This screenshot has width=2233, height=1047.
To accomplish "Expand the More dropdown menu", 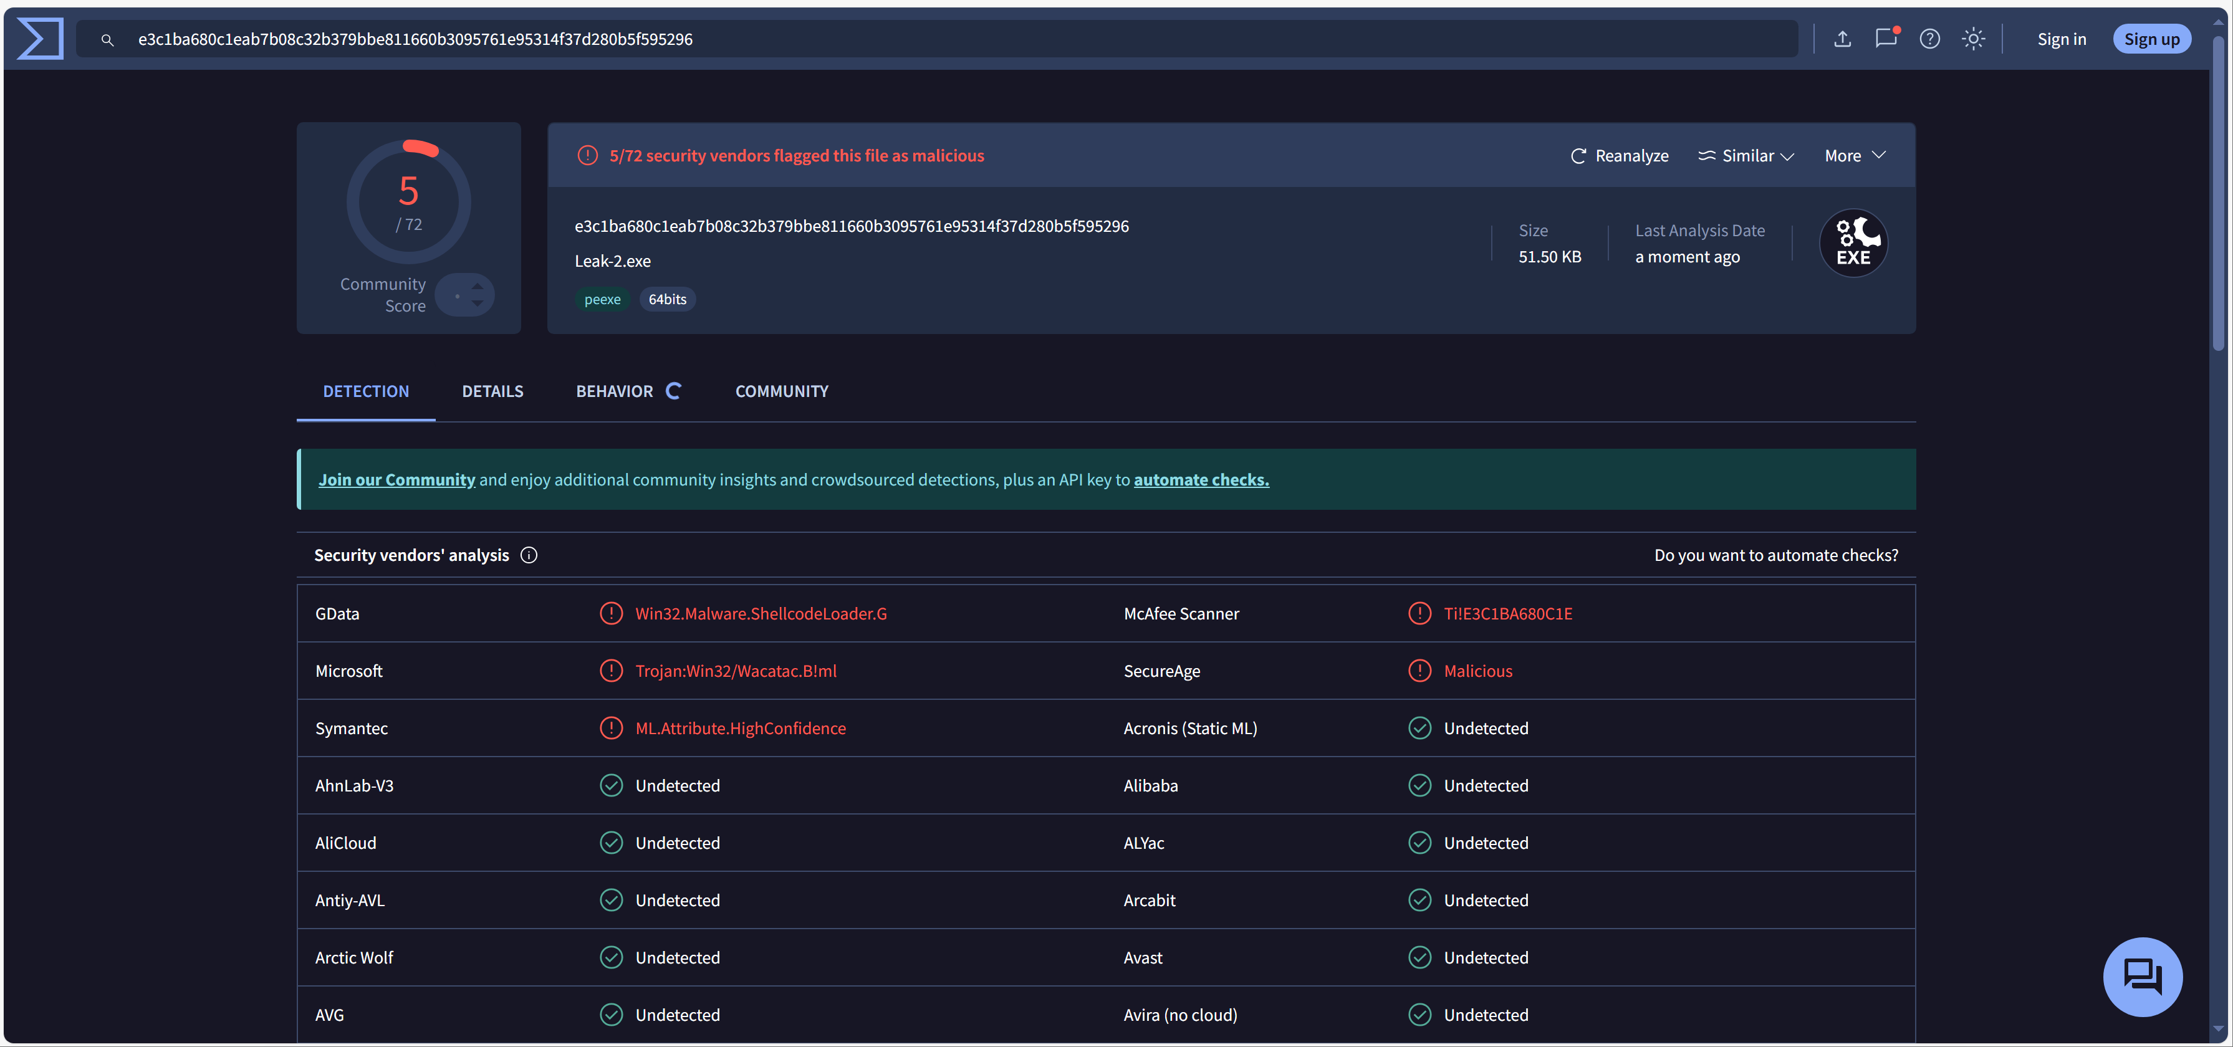I will tap(1854, 156).
